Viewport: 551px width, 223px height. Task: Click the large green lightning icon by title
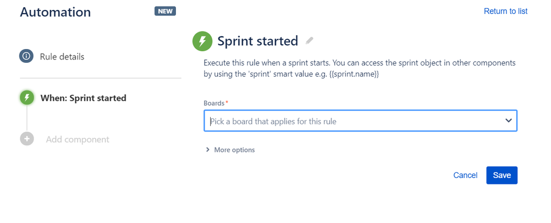[x=202, y=41]
